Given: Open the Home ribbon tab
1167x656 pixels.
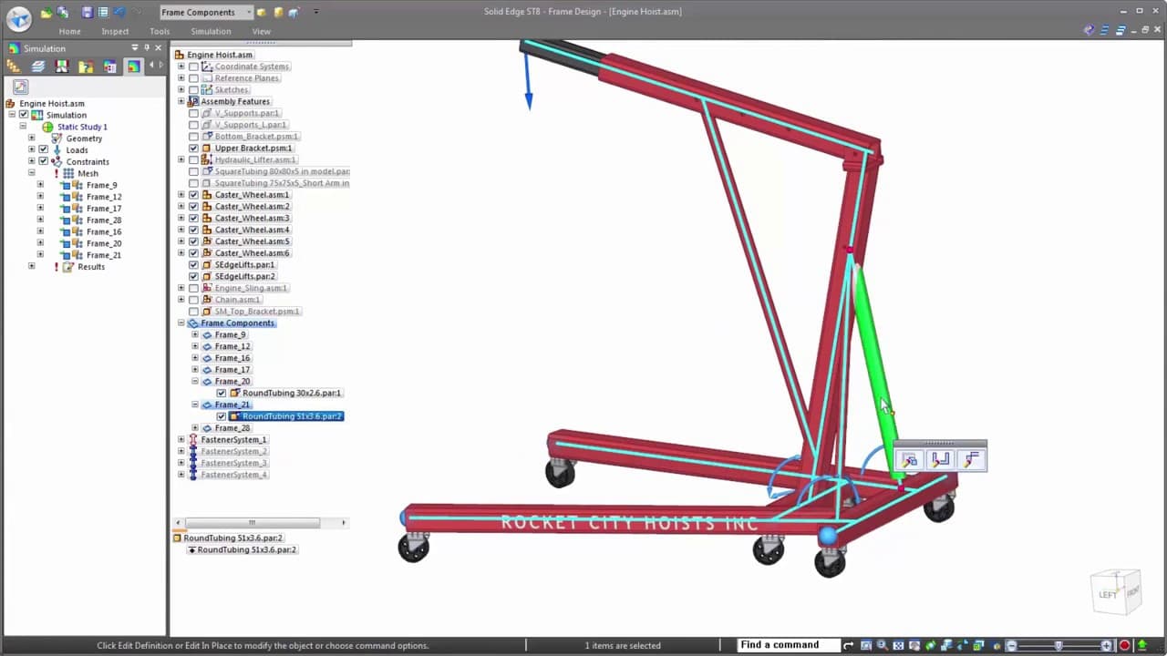Looking at the screenshot, I should [69, 31].
